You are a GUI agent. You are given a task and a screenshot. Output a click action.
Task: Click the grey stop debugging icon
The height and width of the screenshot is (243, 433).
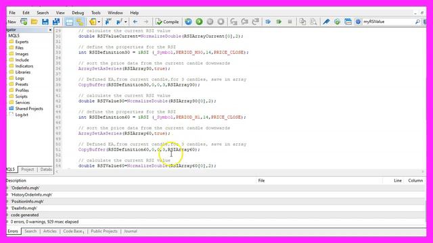tap(221, 22)
